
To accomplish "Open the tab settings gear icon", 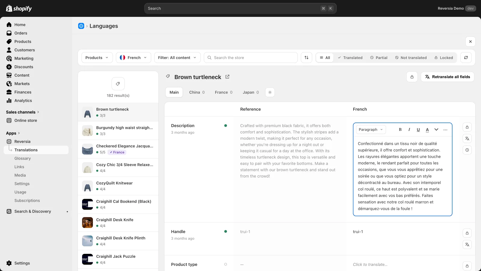I will coord(270,92).
